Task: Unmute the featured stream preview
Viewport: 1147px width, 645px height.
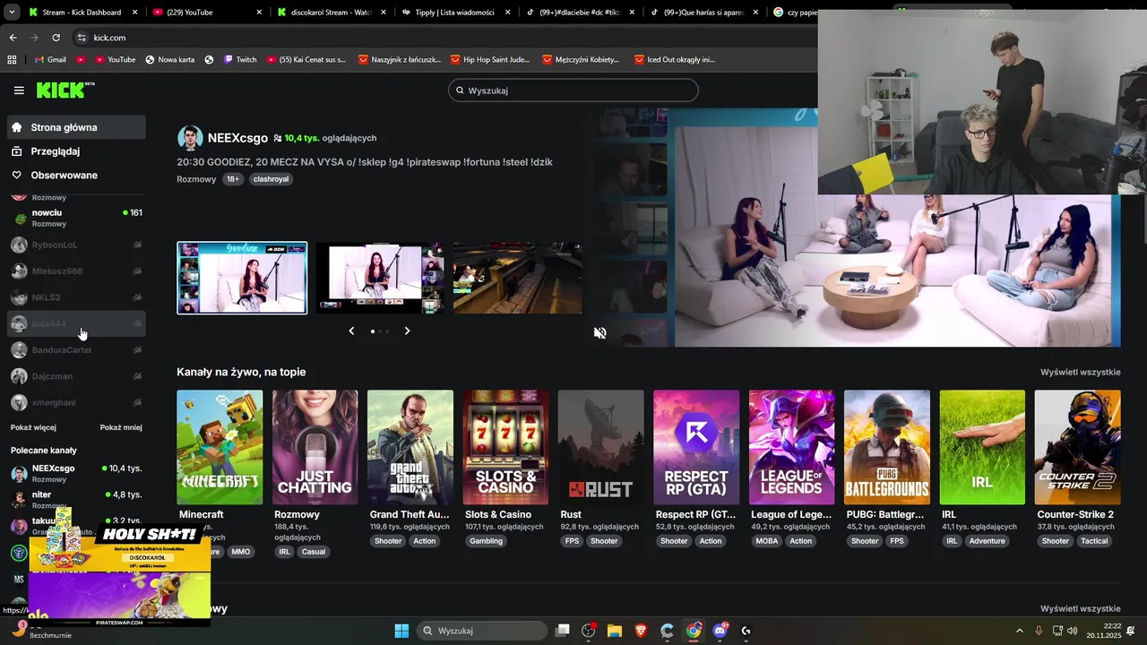Action: (600, 332)
